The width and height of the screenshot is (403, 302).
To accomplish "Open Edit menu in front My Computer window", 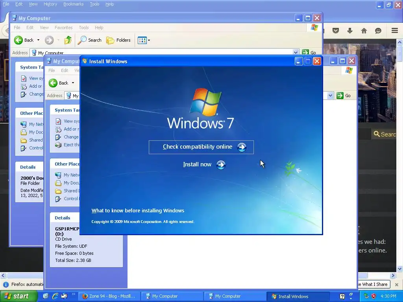I will click(x=65, y=70).
